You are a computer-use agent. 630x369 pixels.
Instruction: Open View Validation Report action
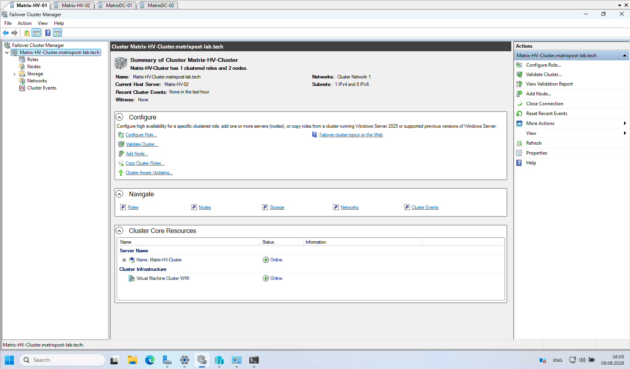tap(550, 84)
